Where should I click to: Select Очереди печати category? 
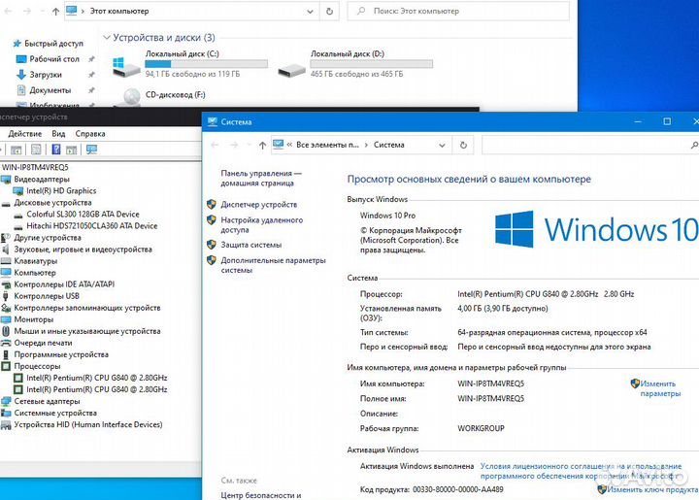click(43, 343)
